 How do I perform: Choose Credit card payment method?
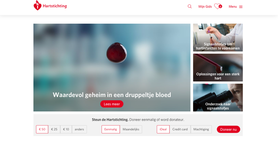point(180,129)
